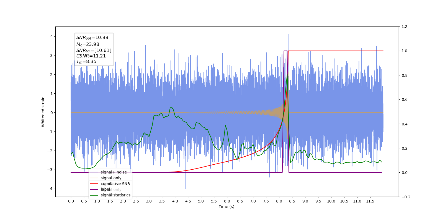Click x-axis tick label 0.0

pos(71,201)
